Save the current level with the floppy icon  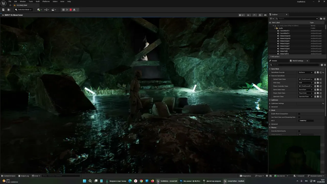[x=3, y=10]
